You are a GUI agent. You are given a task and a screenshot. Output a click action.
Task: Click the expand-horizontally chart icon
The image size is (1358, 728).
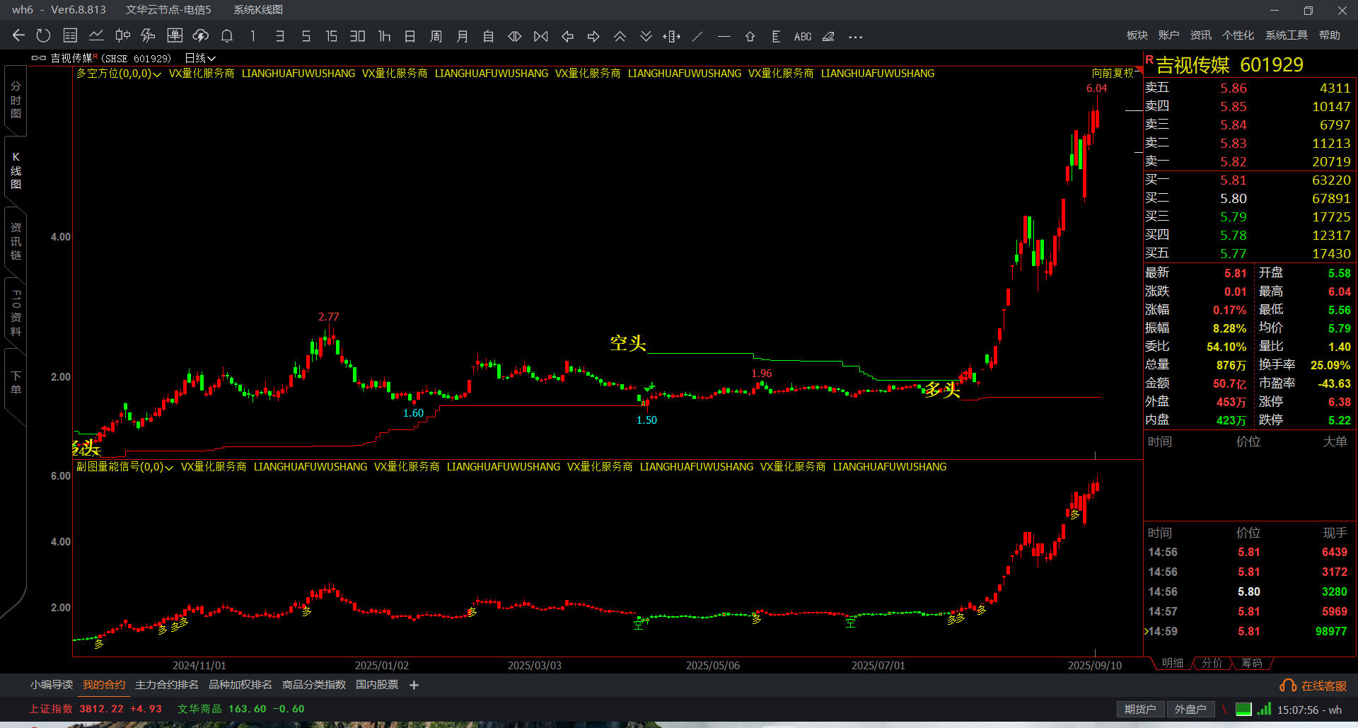(515, 36)
